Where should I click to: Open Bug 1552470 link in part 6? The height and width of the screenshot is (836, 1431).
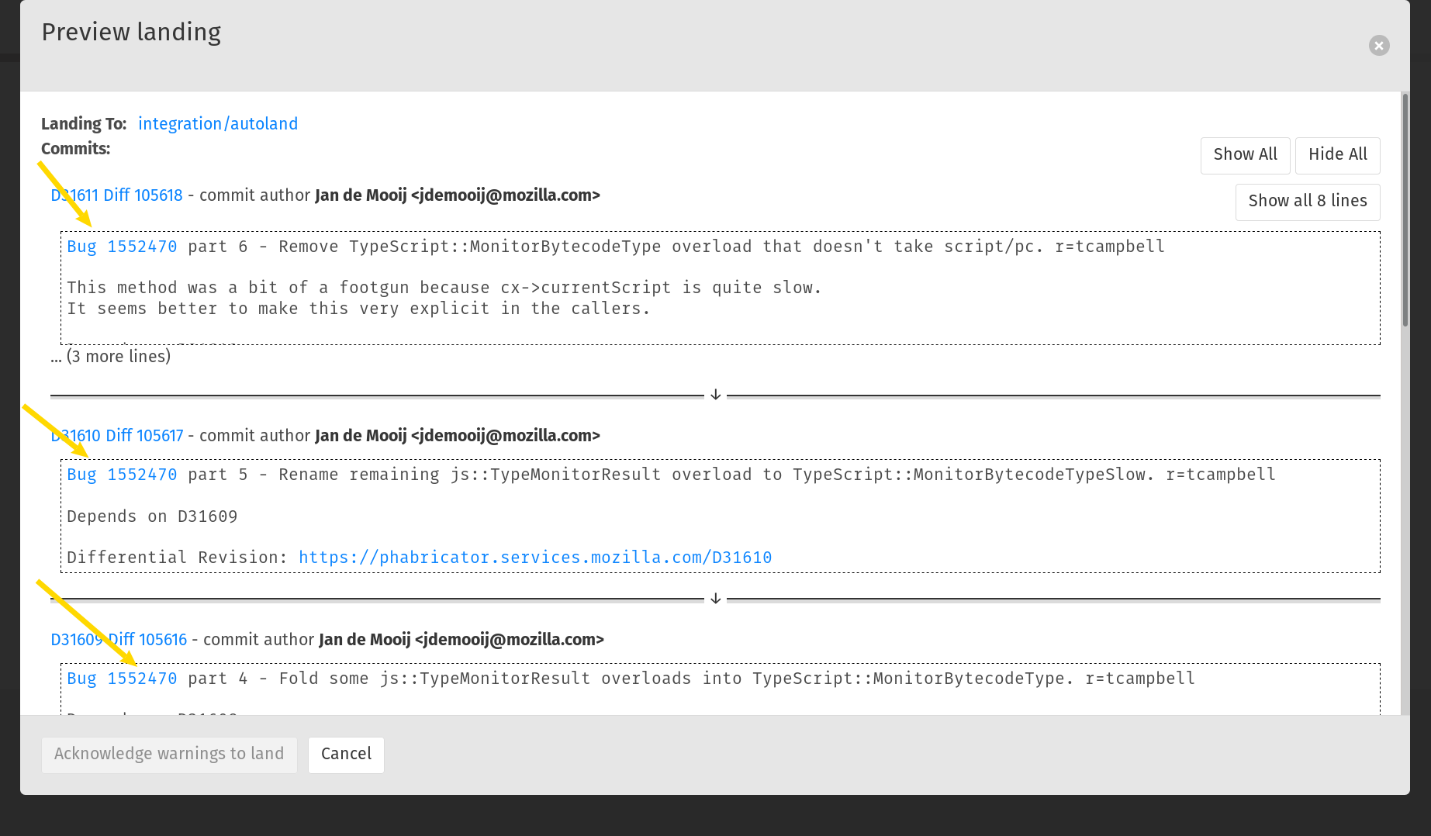pyautogui.click(x=122, y=247)
